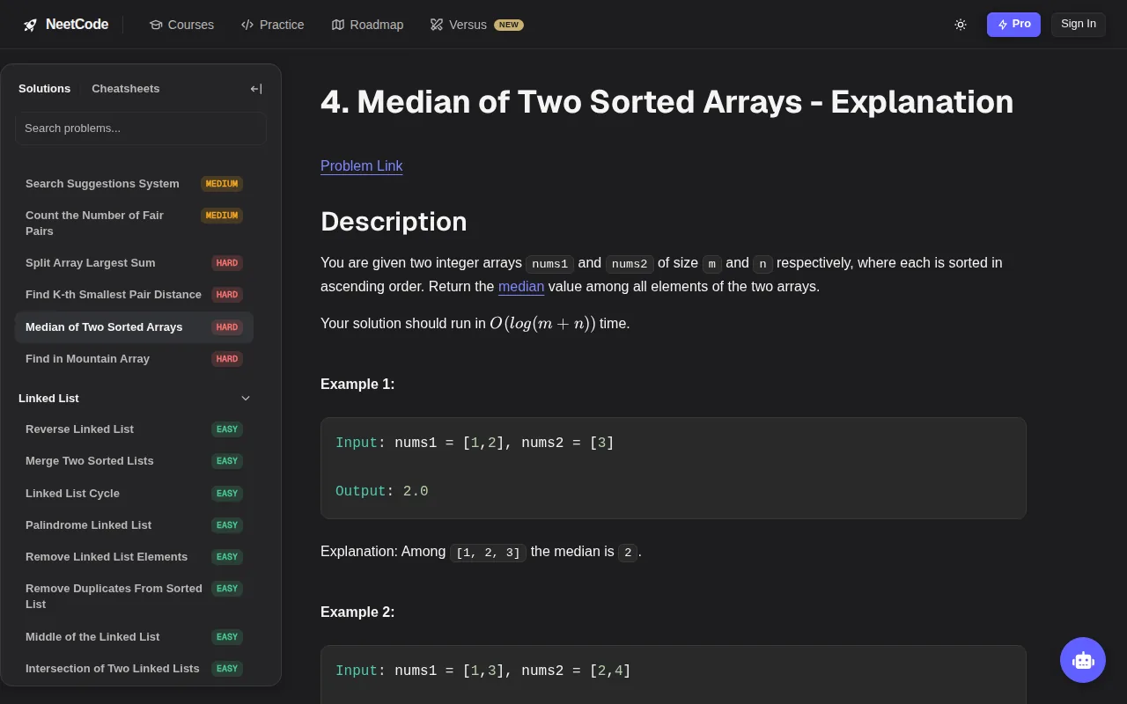
Task: Click the Roadmap map icon
Action: tap(338, 25)
